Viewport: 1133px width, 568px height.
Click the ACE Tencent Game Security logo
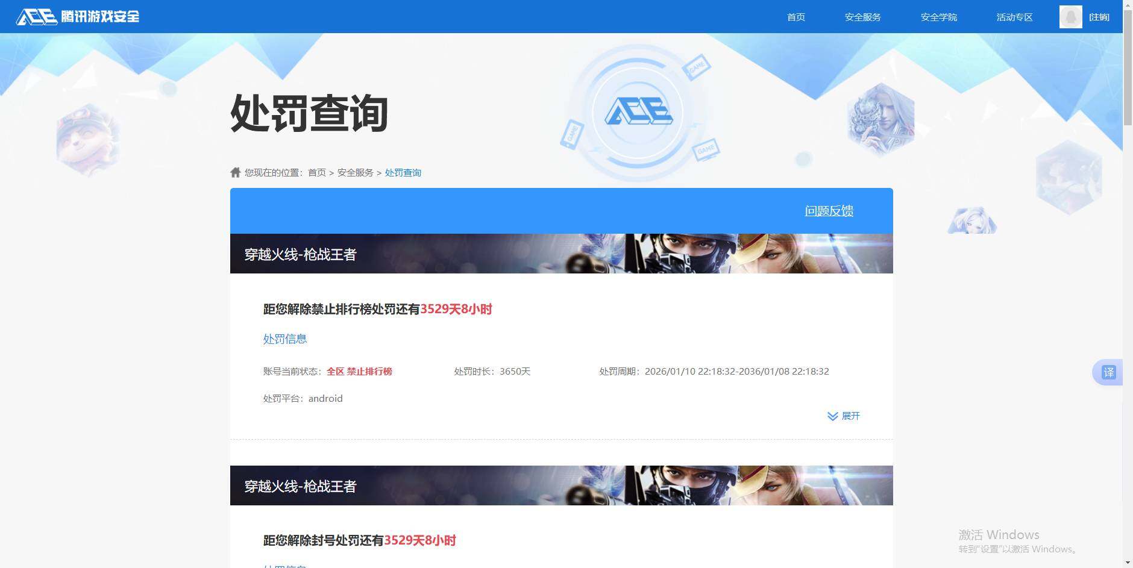[78, 16]
